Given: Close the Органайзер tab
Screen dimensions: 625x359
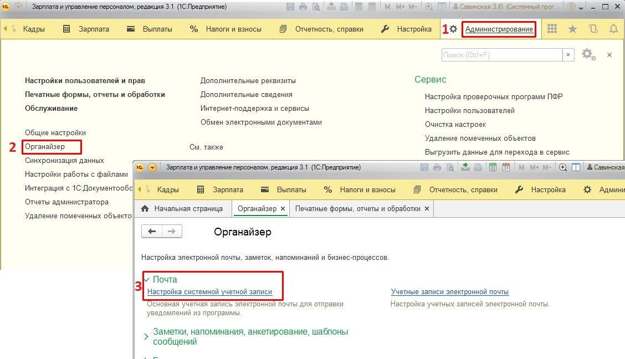Looking at the screenshot, I should [283, 208].
